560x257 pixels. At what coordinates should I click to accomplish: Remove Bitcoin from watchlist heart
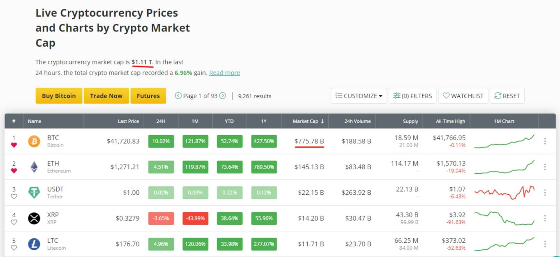click(x=14, y=145)
